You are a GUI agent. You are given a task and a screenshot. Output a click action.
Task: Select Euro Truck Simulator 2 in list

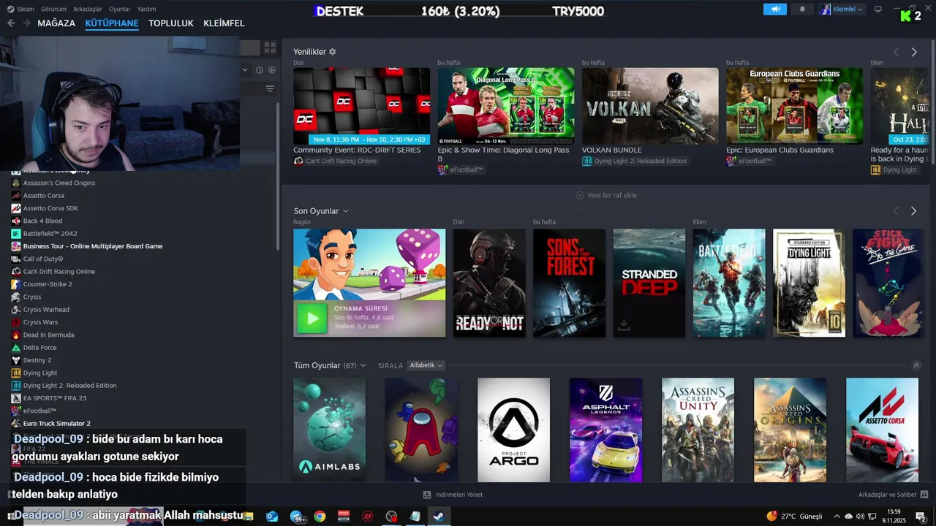[x=56, y=424]
